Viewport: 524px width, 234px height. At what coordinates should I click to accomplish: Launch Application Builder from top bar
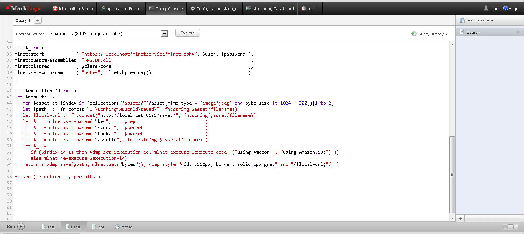click(121, 8)
